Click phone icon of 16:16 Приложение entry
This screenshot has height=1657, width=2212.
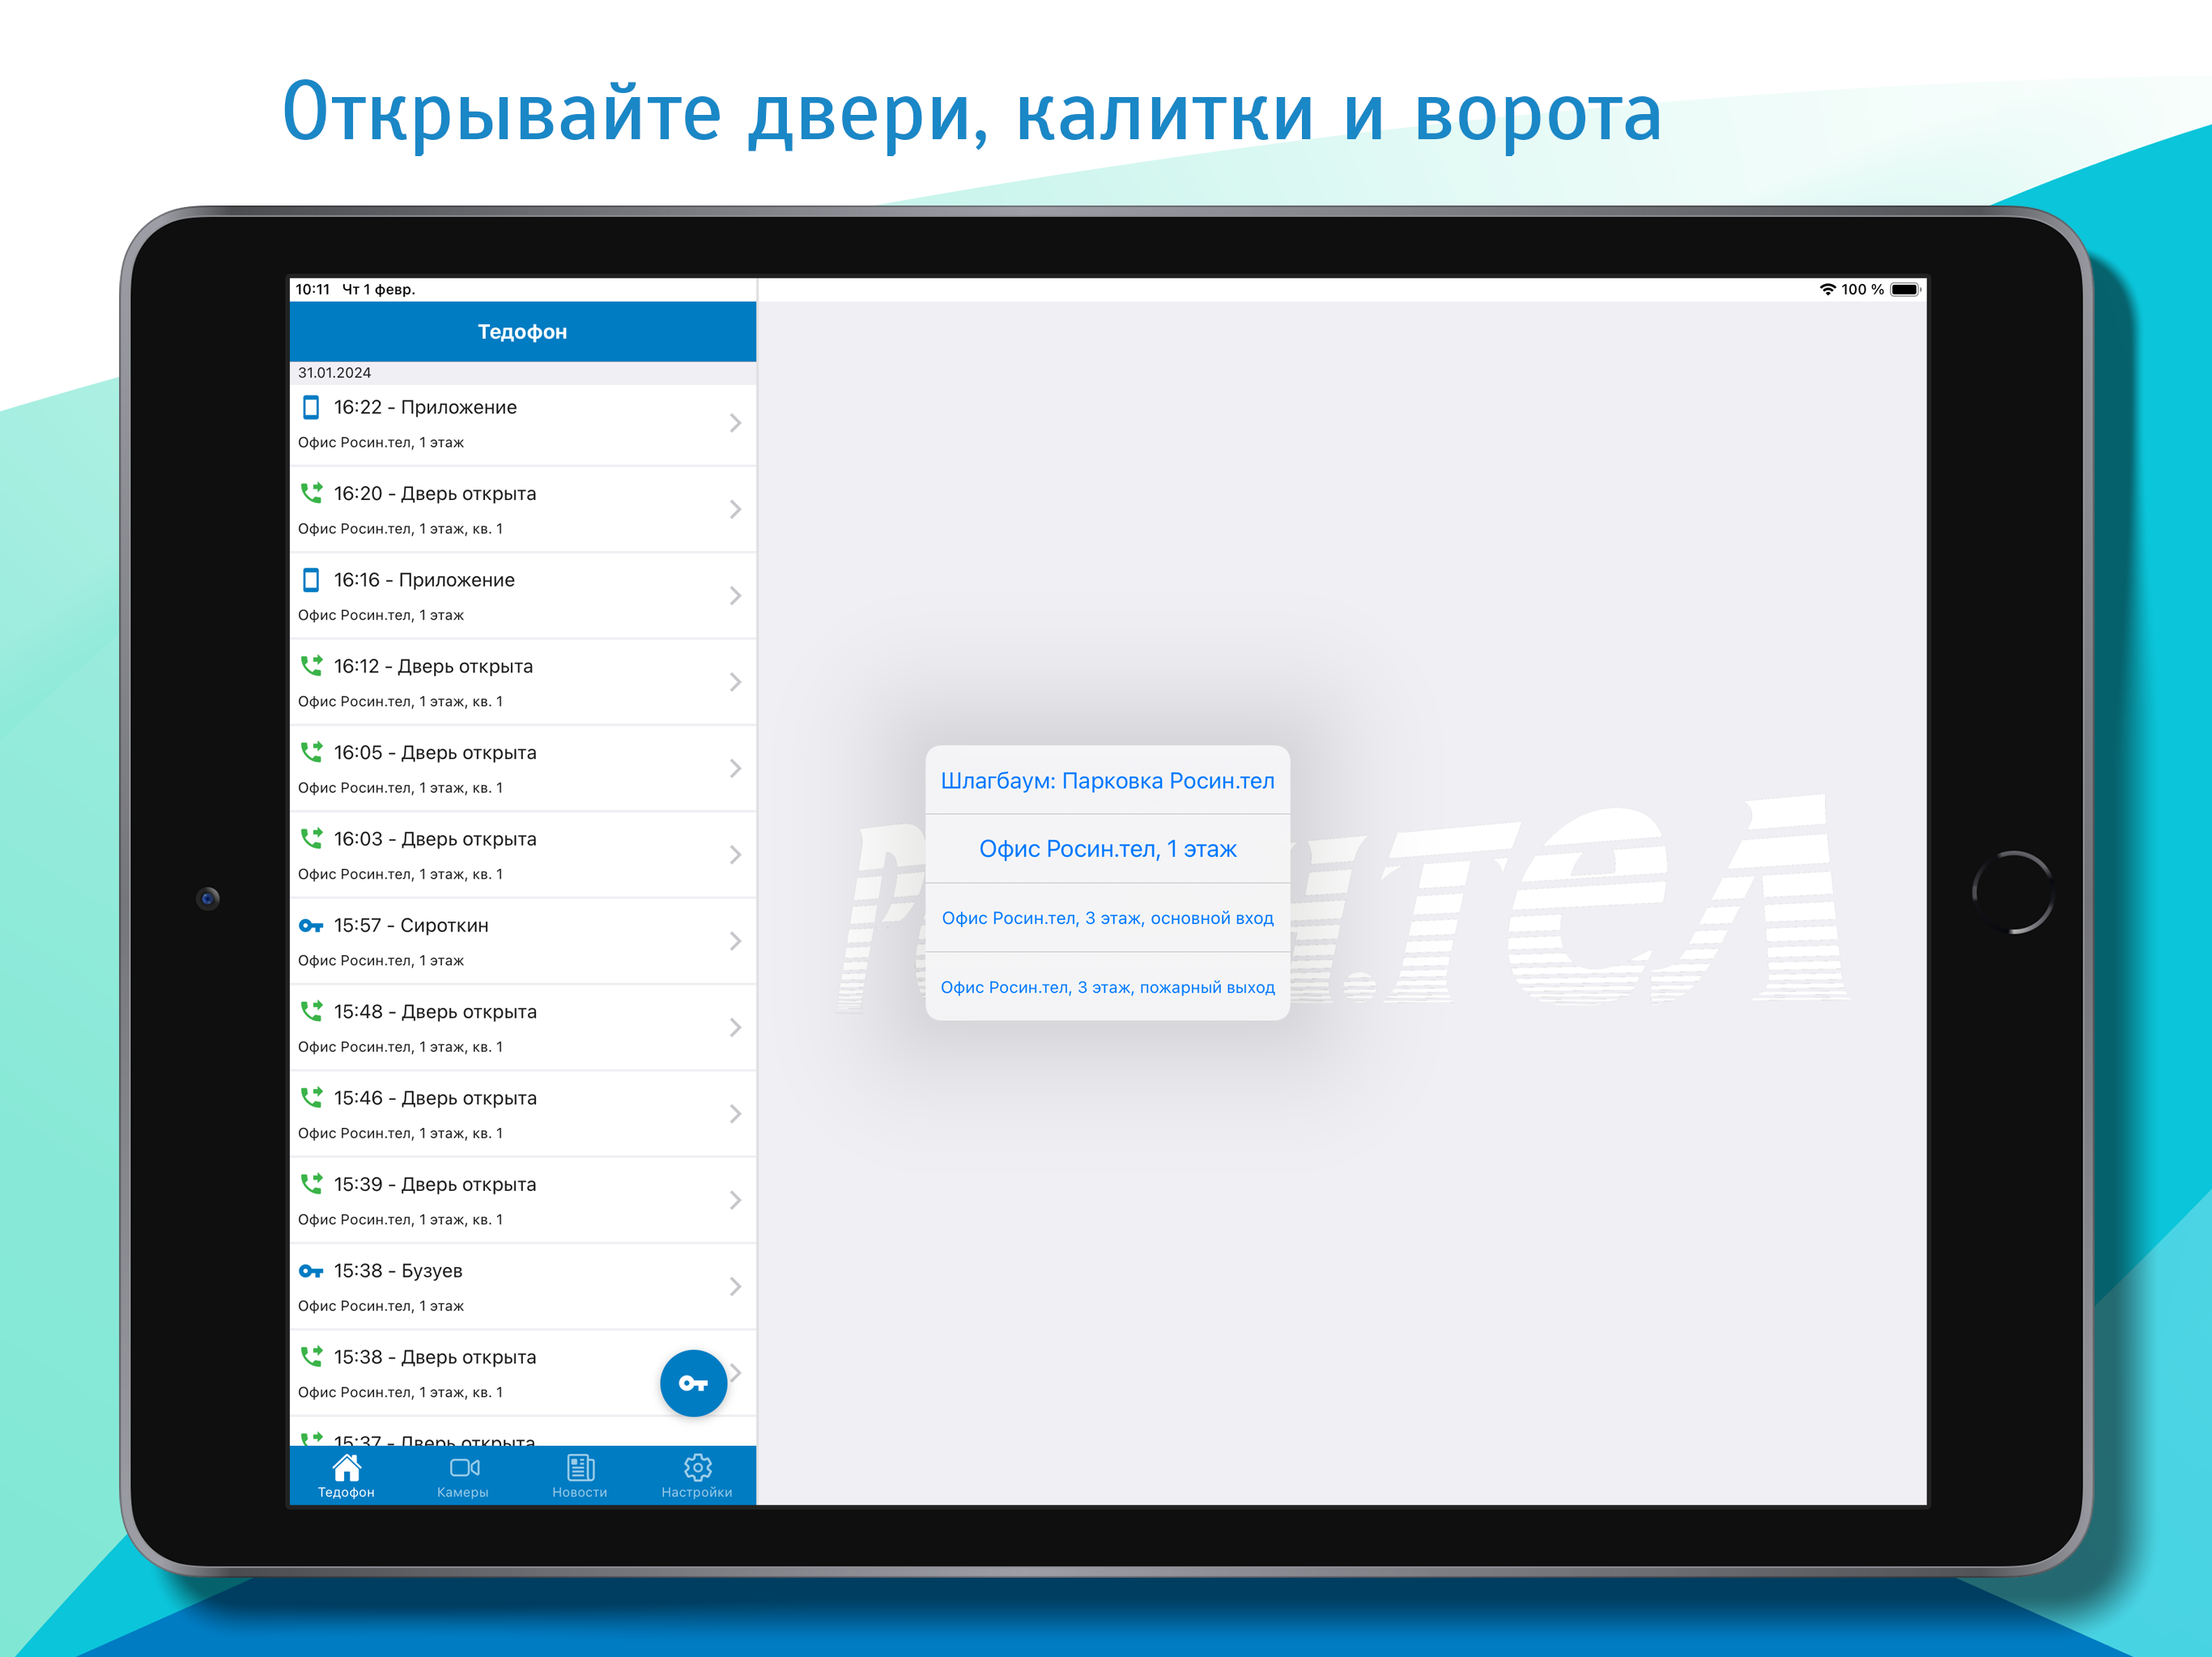pyautogui.click(x=311, y=579)
